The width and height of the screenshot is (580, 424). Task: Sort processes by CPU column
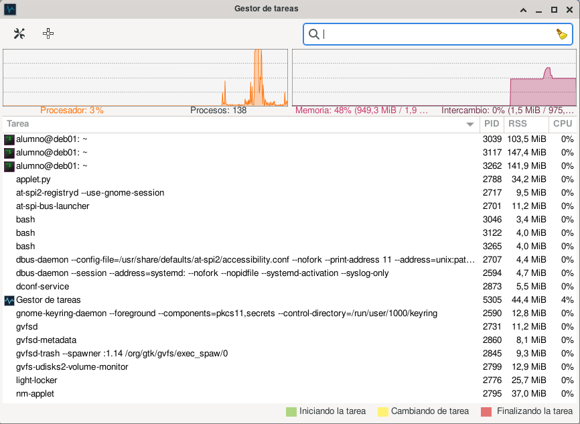tap(563, 124)
